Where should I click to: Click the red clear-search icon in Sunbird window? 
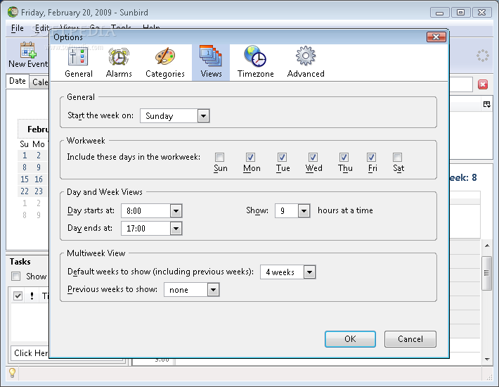(x=483, y=84)
